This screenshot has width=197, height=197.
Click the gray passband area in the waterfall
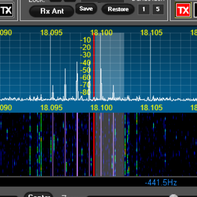coord(110,144)
